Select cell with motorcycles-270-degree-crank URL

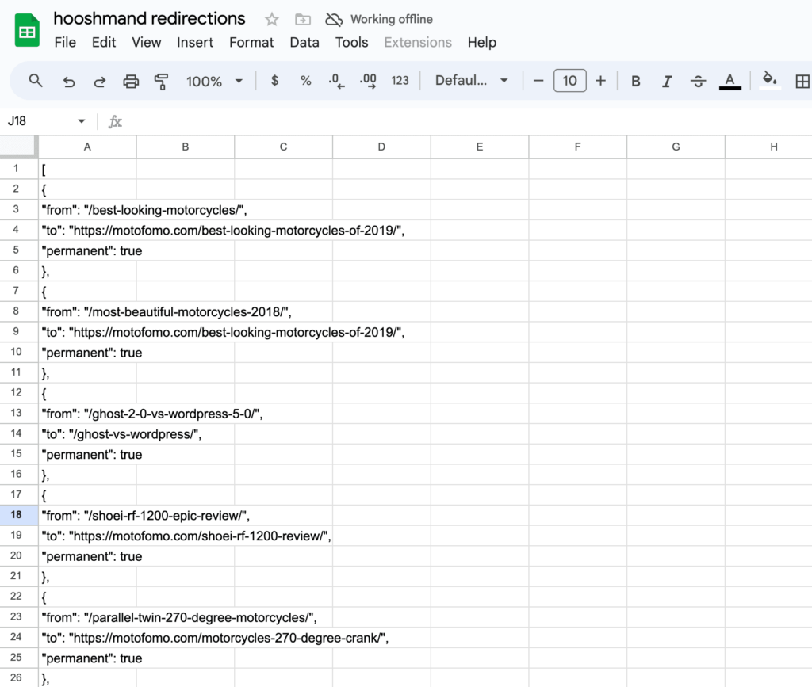point(87,637)
